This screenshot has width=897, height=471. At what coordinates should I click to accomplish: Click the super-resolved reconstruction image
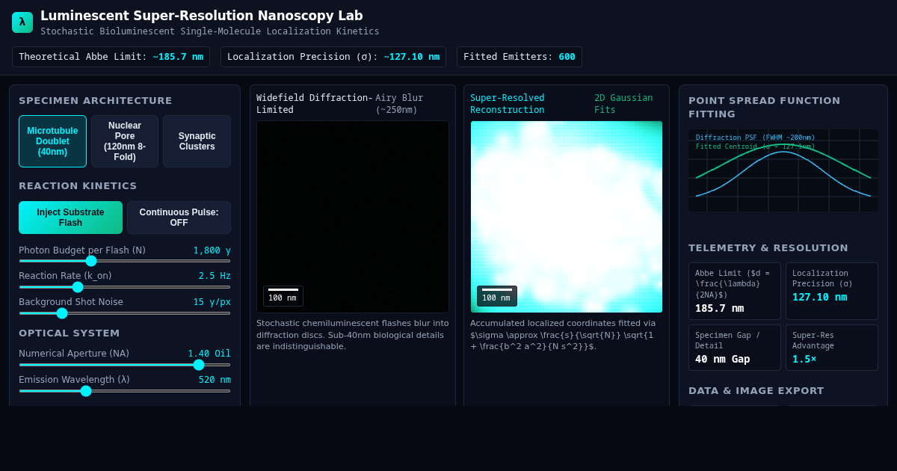pos(567,217)
